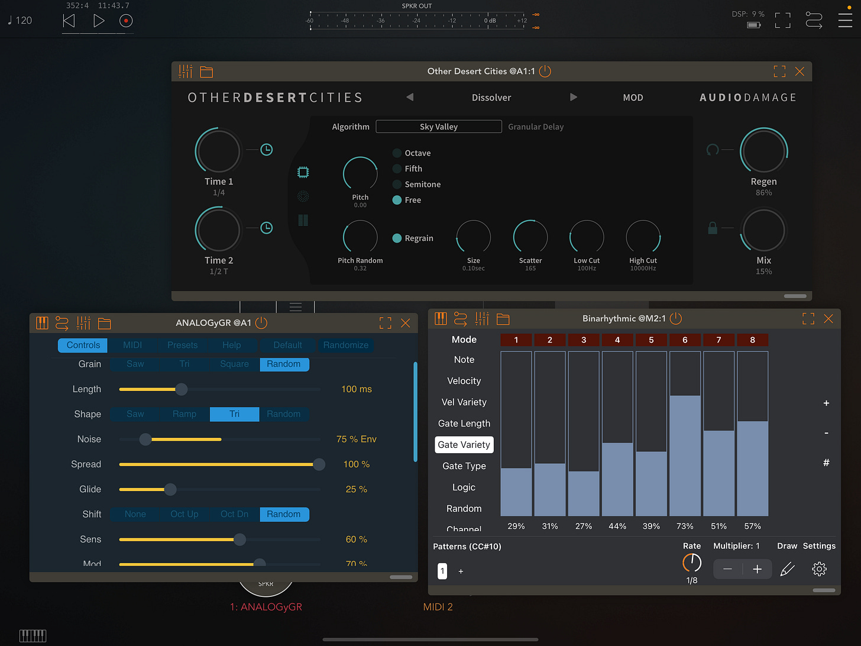Switch to ANALOGyGR Help tab
861x646 pixels.
(x=232, y=345)
